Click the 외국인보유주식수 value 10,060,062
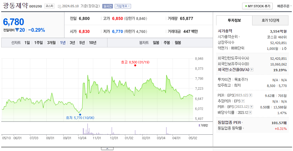 click(x=278, y=64)
